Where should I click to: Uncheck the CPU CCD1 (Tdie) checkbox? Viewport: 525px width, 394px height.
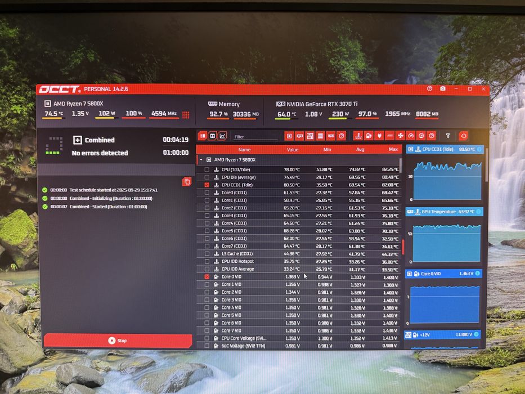click(x=207, y=185)
